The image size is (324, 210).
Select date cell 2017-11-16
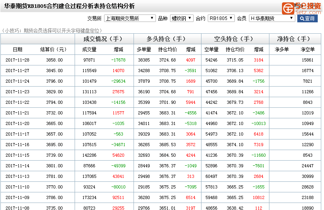[18, 145]
